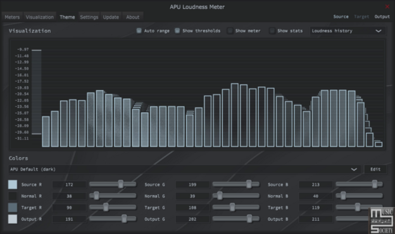The height and width of the screenshot is (234, 395).
Task: Click the Normal B slider handle
Action: tap(343, 195)
